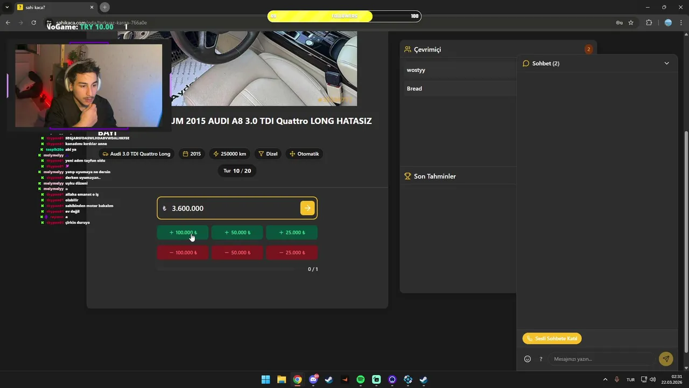Click the 'Mesajınızı yazın...' message field
The height and width of the screenshot is (388, 689).
pos(601,359)
